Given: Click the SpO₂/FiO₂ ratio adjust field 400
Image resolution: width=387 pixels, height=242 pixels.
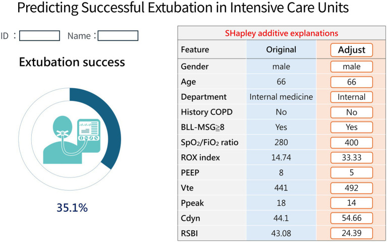Looking at the screenshot, I should point(352,143).
